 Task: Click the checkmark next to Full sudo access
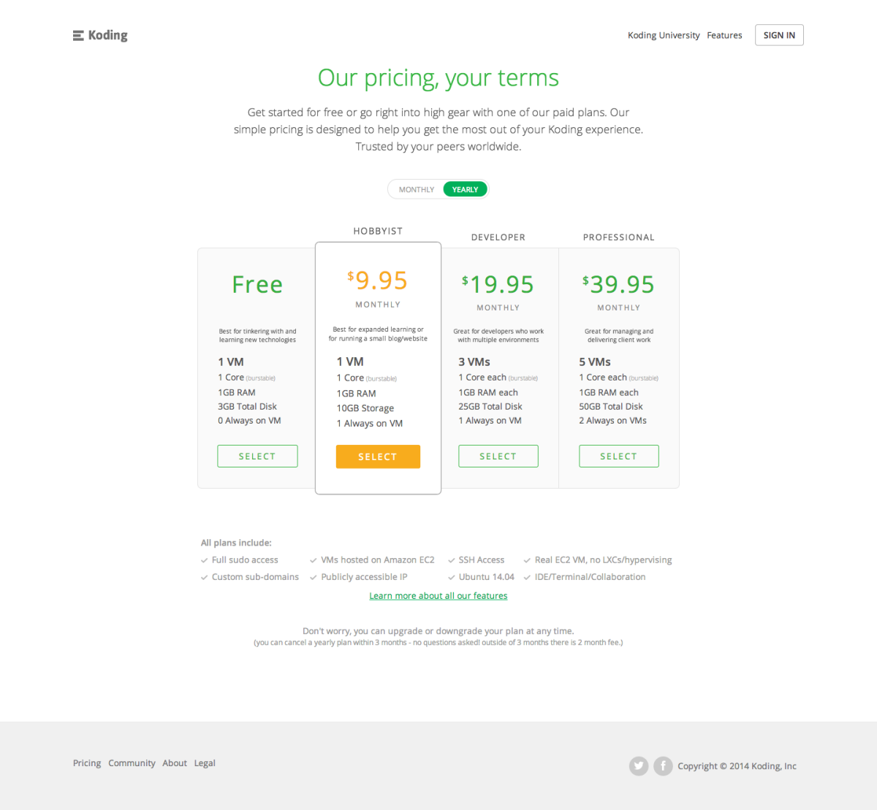[x=204, y=559]
